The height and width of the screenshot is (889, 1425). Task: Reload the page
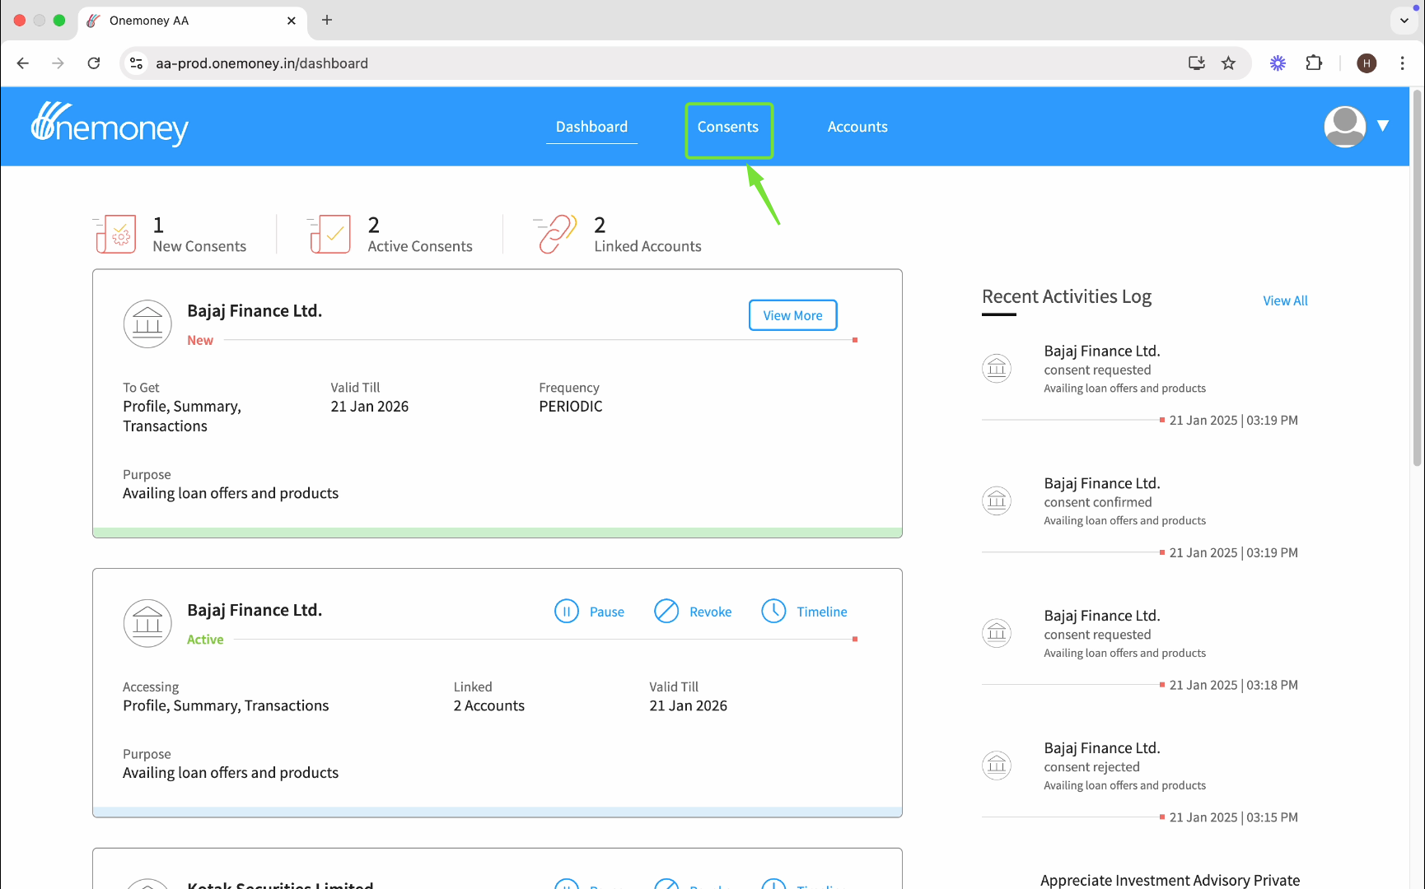coord(94,63)
